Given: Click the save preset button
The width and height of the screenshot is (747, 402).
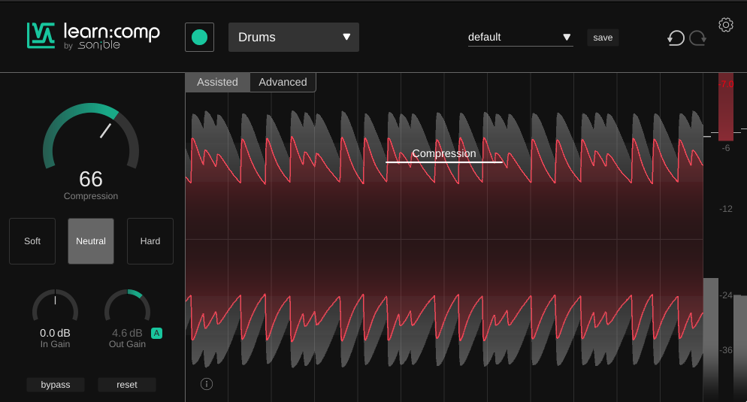Looking at the screenshot, I should pos(603,38).
